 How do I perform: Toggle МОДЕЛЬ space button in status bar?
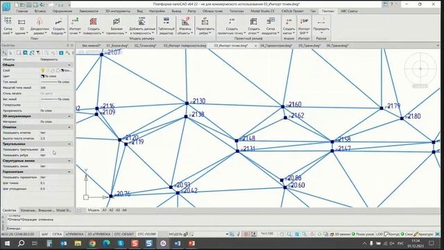tap(176, 234)
